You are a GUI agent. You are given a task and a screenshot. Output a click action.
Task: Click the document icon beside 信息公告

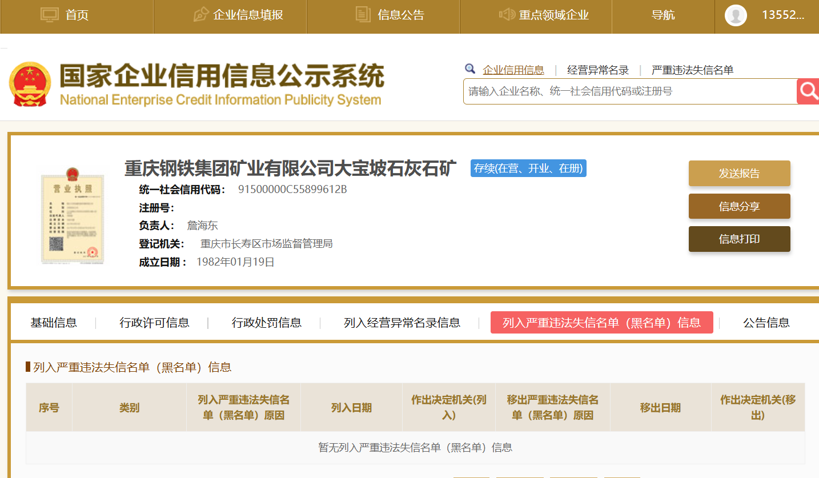coord(363,14)
